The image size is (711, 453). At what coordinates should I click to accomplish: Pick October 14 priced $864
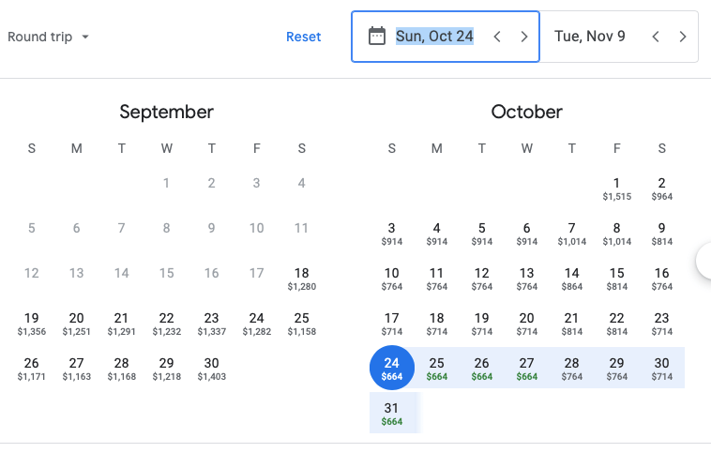point(571,278)
